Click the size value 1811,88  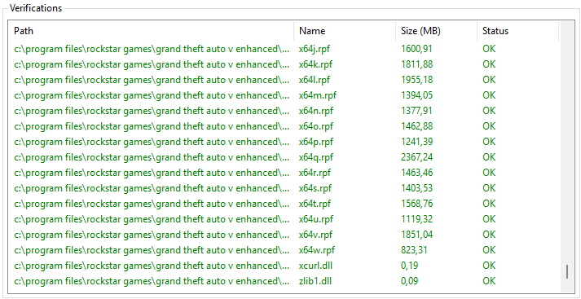pos(416,64)
